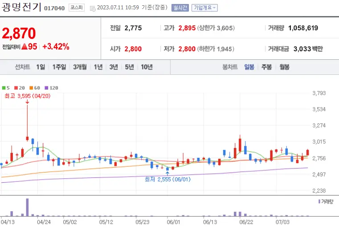Click the purple 120-day moving average swatch
Image resolution: width=339 pixels, height=230 pixels.
(46, 88)
